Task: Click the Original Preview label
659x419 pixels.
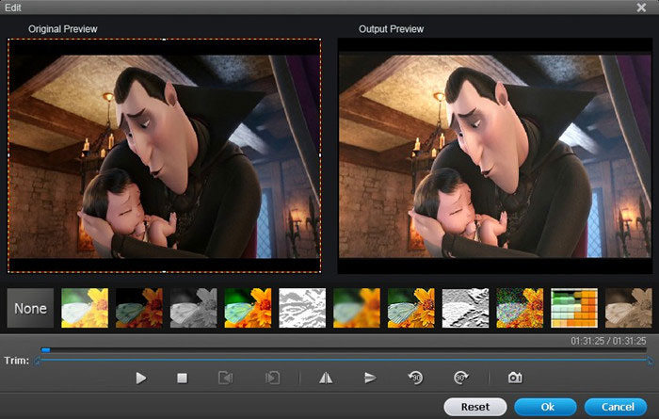Action: [x=63, y=29]
